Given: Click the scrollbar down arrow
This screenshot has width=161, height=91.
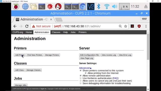Looking at the screenshot, I should coord(148,89).
